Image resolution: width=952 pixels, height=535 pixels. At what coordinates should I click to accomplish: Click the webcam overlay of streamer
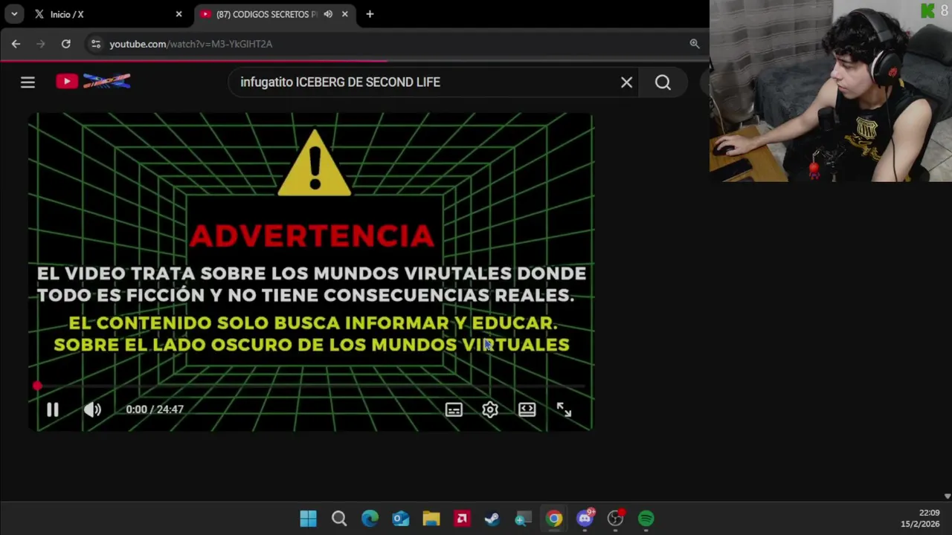pyautogui.click(x=831, y=91)
